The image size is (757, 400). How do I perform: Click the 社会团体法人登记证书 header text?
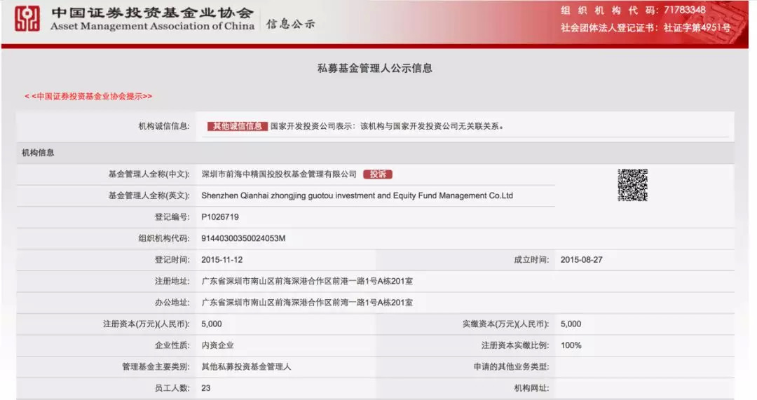coord(646,27)
